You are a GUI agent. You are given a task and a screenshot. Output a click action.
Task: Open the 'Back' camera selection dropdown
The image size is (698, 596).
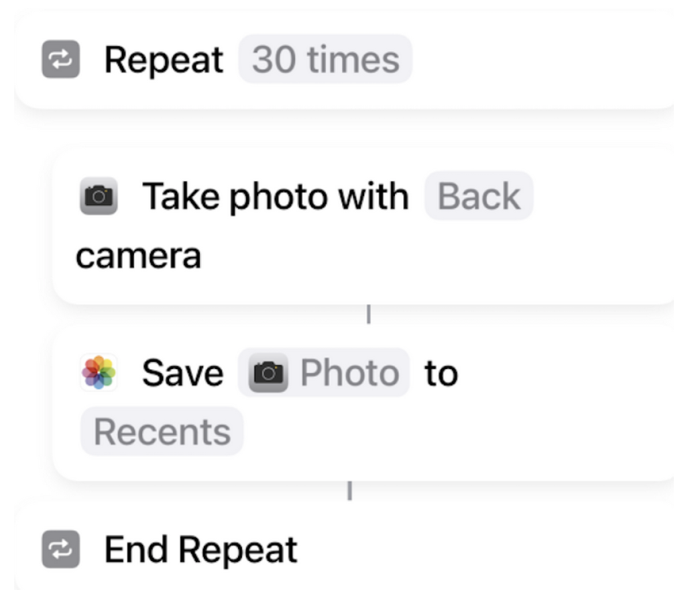point(479,196)
